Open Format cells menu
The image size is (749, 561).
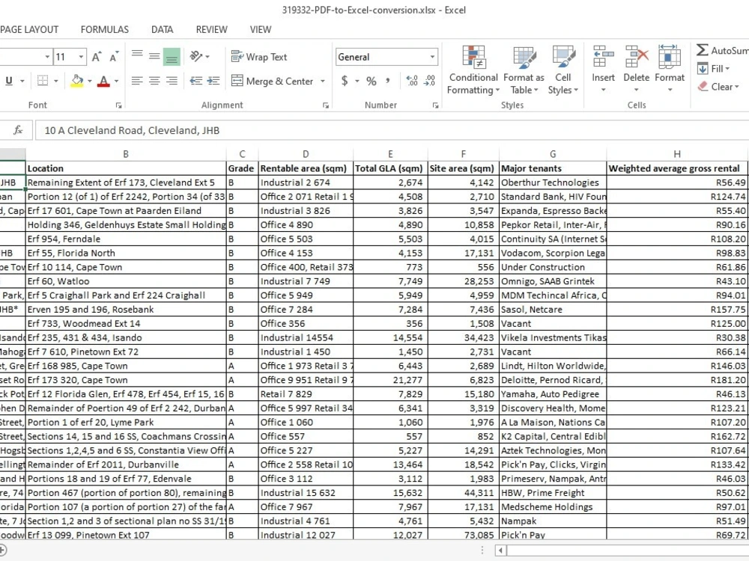click(669, 68)
